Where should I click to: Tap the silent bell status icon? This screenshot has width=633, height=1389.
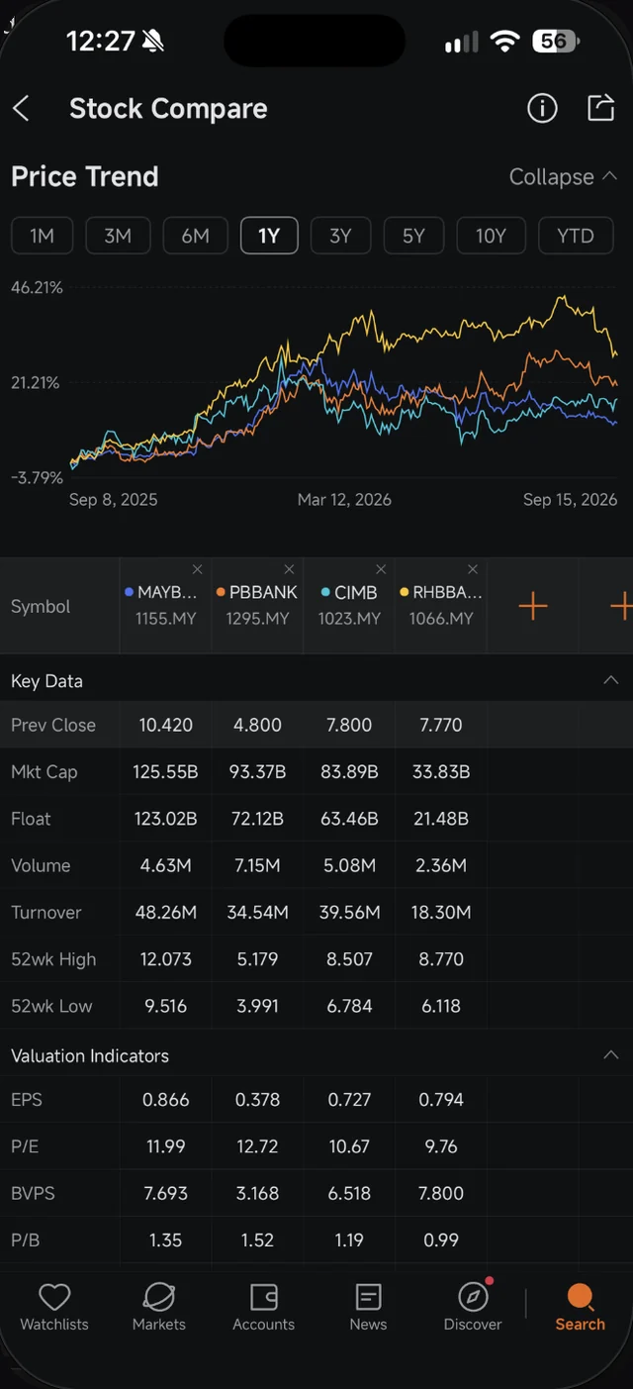(x=153, y=41)
